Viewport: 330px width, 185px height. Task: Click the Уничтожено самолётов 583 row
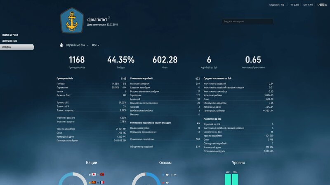point(165,139)
